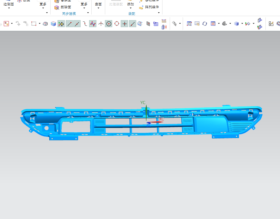Open the 添加 add component menu
Viewport: 280px width, 219px height.
coord(131,6)
